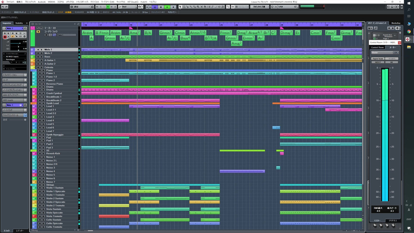Go to previous marker transport button

click(147, 7)
